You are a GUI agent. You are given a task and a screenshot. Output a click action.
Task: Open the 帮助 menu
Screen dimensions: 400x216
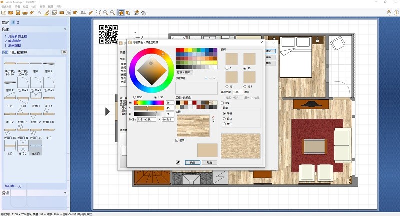[59, 6]
